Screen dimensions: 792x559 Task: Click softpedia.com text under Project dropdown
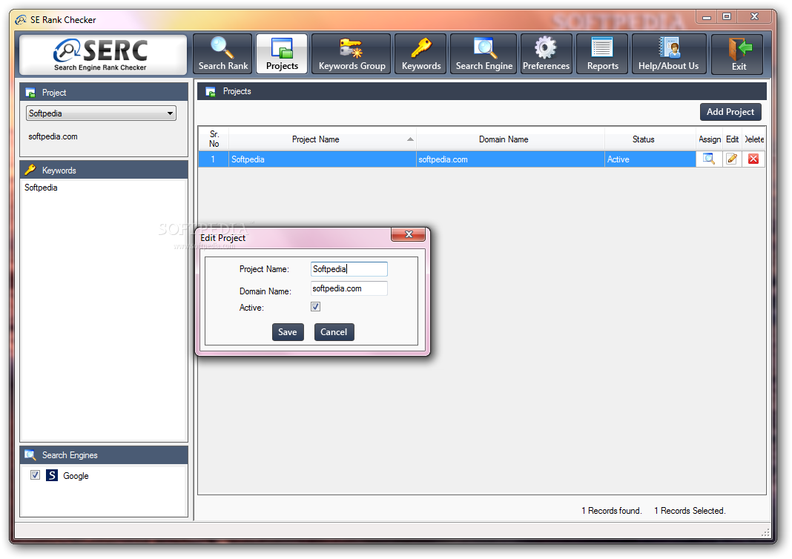53,136
